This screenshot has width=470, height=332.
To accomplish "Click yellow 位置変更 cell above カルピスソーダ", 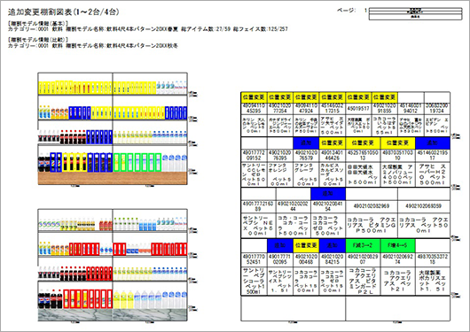I will pyautogui.click(x=333, y=143).
